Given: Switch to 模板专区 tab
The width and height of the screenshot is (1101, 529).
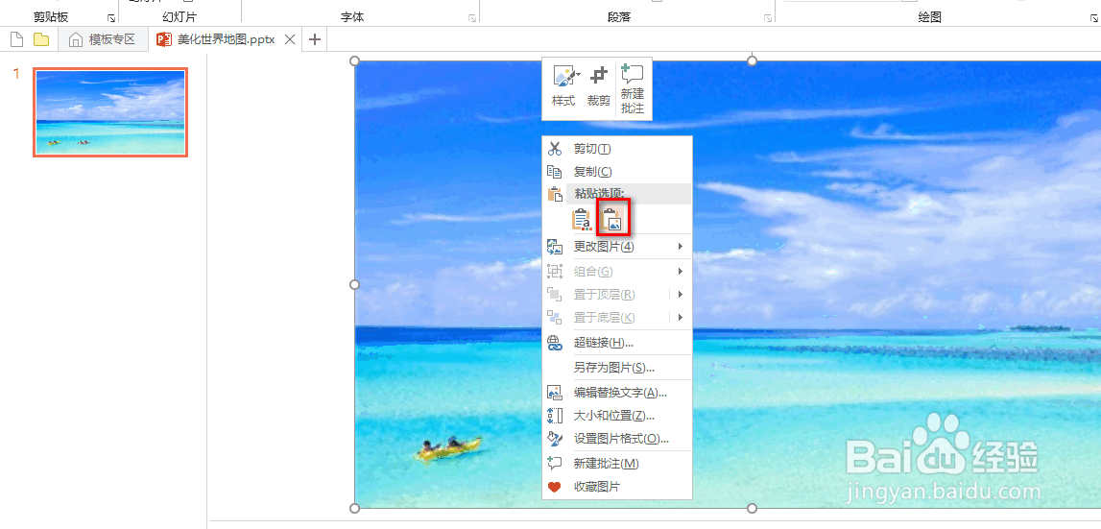Looking at the screenshot, I should coord(104,40).
